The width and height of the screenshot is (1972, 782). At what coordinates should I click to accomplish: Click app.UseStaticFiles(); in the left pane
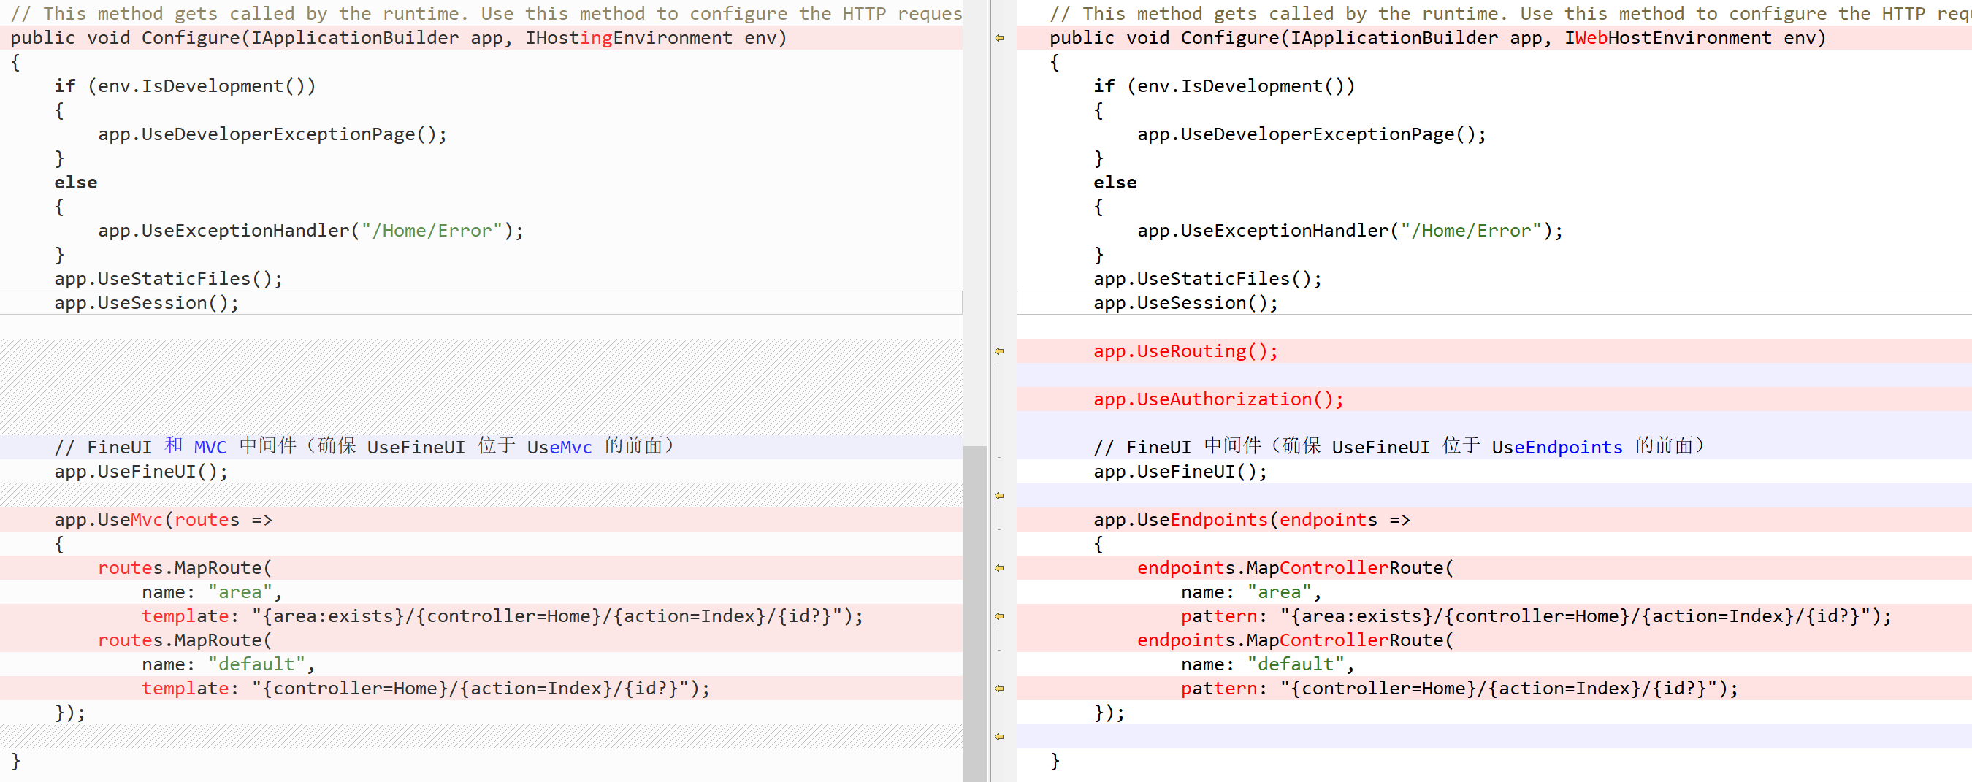[169, 279]
